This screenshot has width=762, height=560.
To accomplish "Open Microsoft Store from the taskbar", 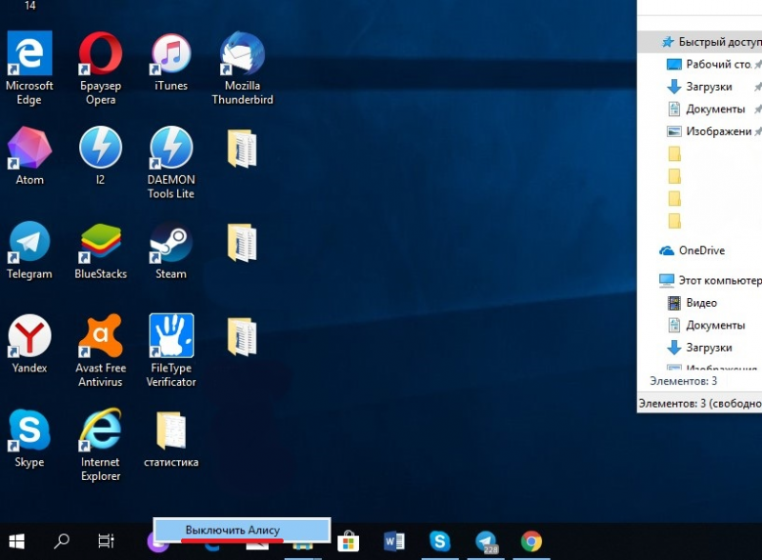I will point(349,542).
